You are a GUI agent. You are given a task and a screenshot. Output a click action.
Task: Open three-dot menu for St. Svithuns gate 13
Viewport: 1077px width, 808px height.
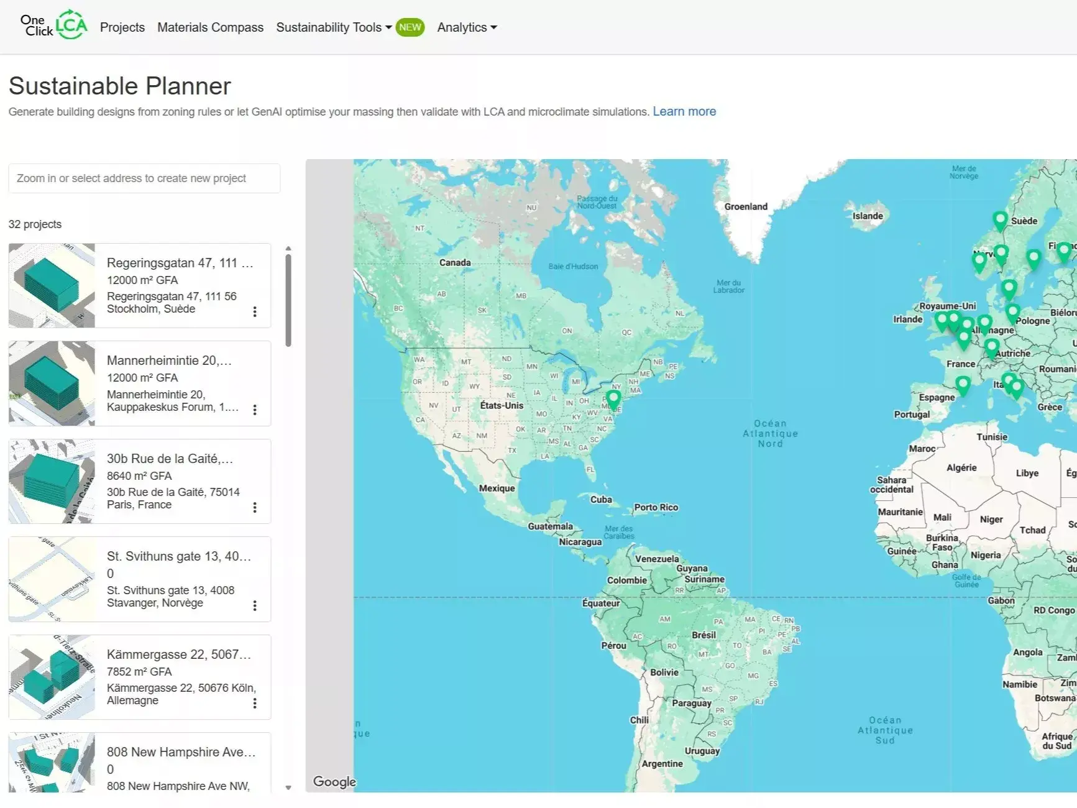pyautogui.click(x=255, y=605)
